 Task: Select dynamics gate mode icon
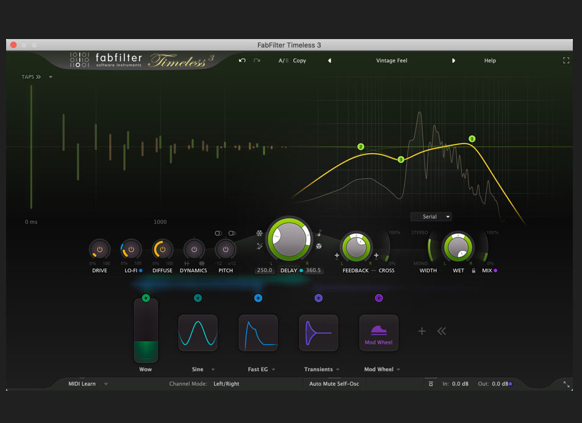(x=187, y=263)
